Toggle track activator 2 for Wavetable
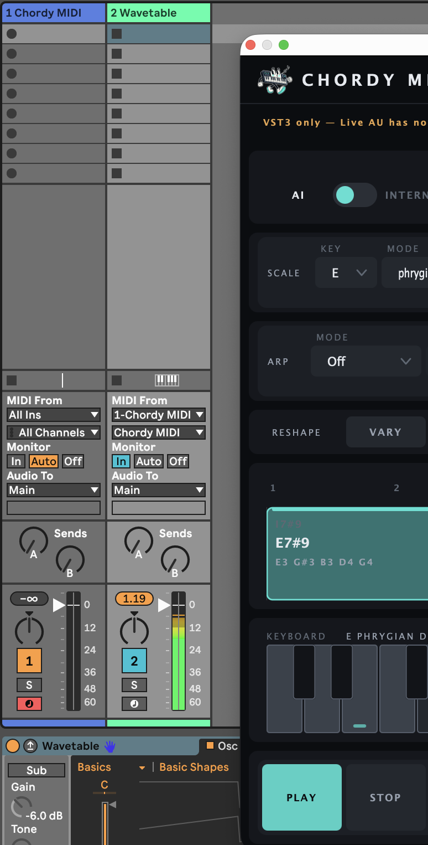 [x=134, y=661]
